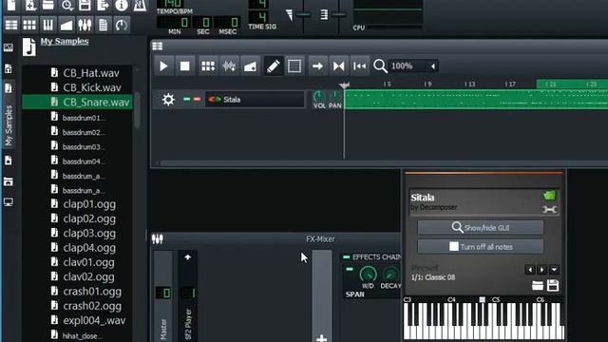Open the My Projects sidebar tab

[x=9, y=69]
